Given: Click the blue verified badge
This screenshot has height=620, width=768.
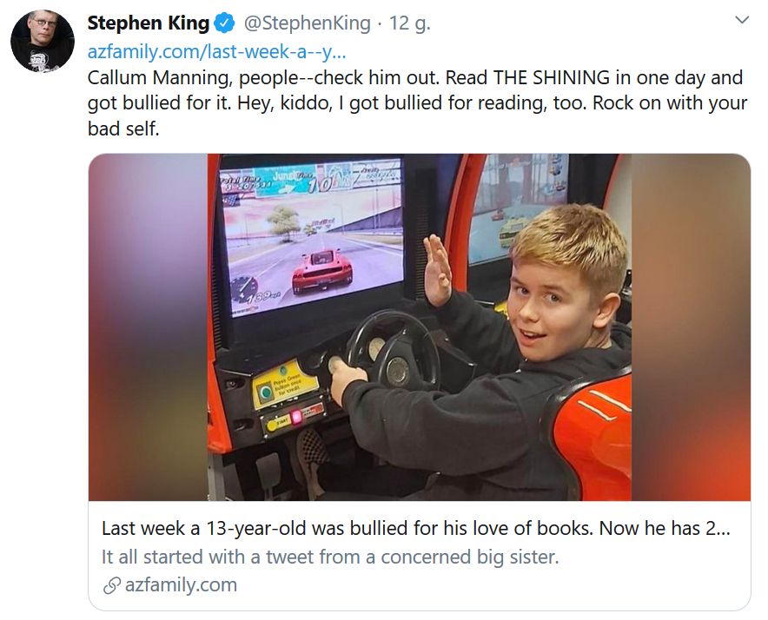Looking at the screenshot, I should tap(224, 23).
